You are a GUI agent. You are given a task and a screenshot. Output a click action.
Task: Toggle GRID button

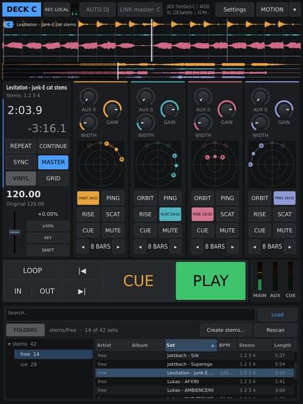click(x=53, y=178)
